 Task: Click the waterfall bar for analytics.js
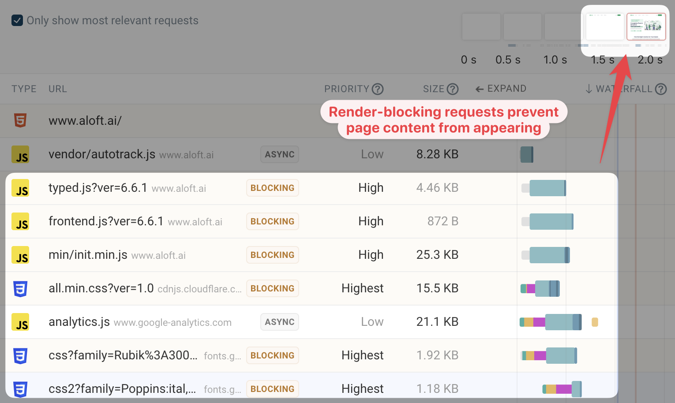tap(551, 322)
